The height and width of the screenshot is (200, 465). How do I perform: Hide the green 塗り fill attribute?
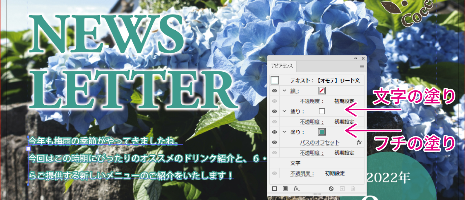pyautogui.click(x=274, y=132)
